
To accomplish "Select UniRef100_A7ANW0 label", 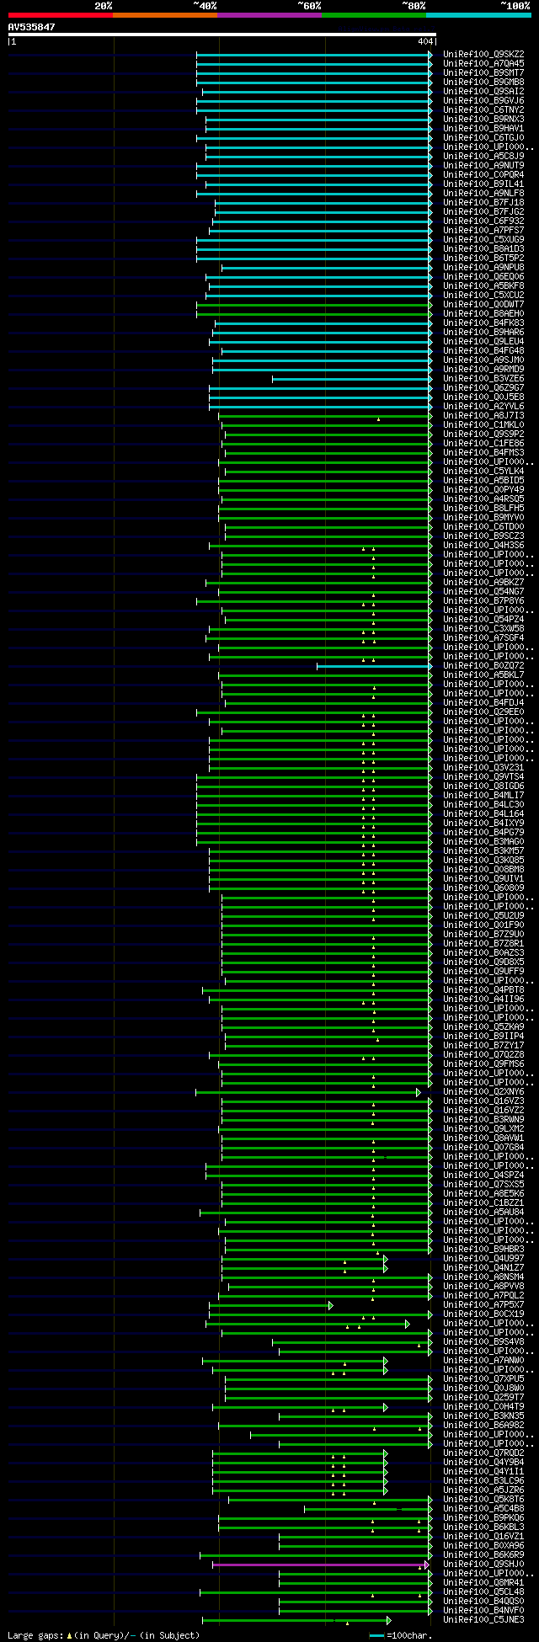I will tap(483, 1361).
